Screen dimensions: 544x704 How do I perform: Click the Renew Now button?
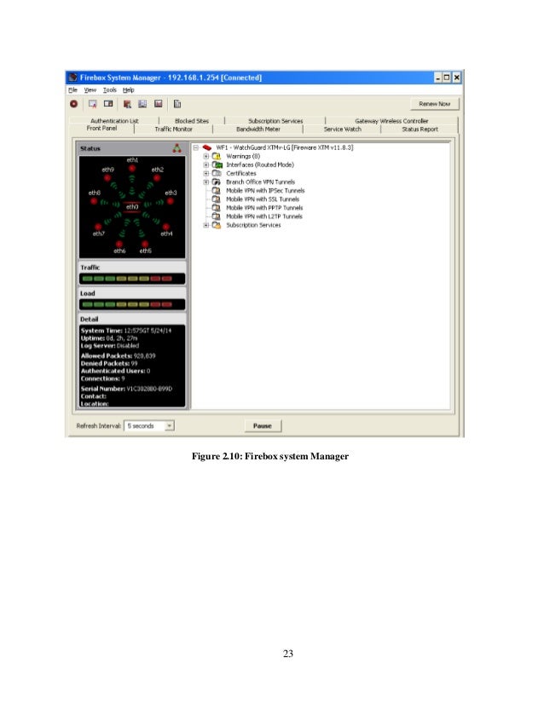click(x=434, y=104)
